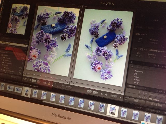Screen dimensions: 166x124
Task: Go to next photo with right arrow
Action: tap(106, 95)
